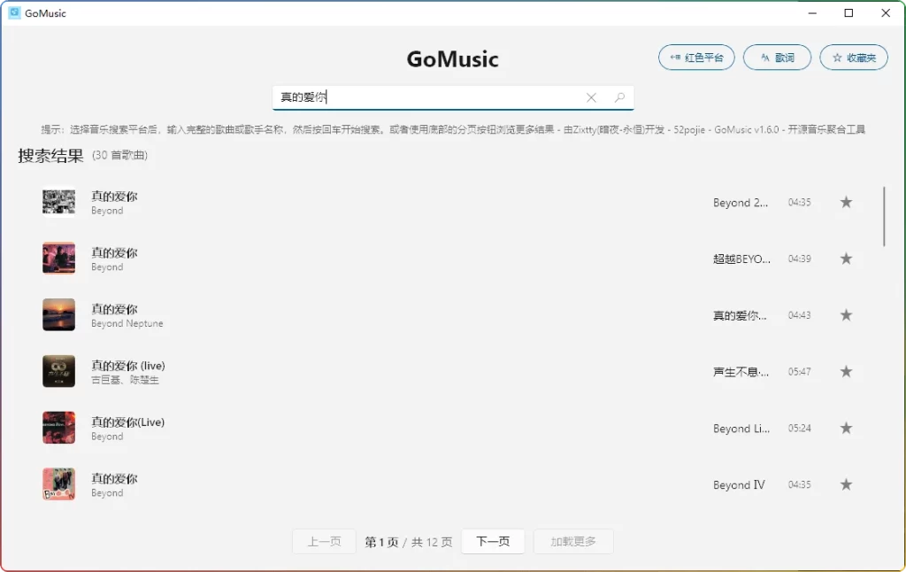
Task: Select song title 真的爱你(Live) by Beyond
Action: coord(128,422)
